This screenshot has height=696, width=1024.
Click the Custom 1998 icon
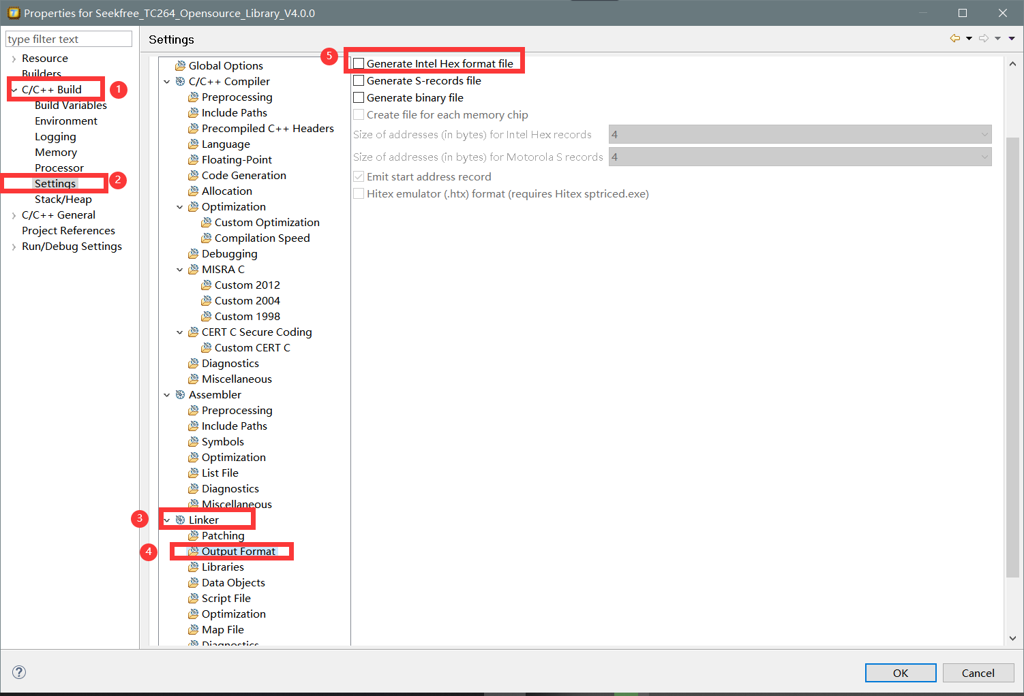206,317
